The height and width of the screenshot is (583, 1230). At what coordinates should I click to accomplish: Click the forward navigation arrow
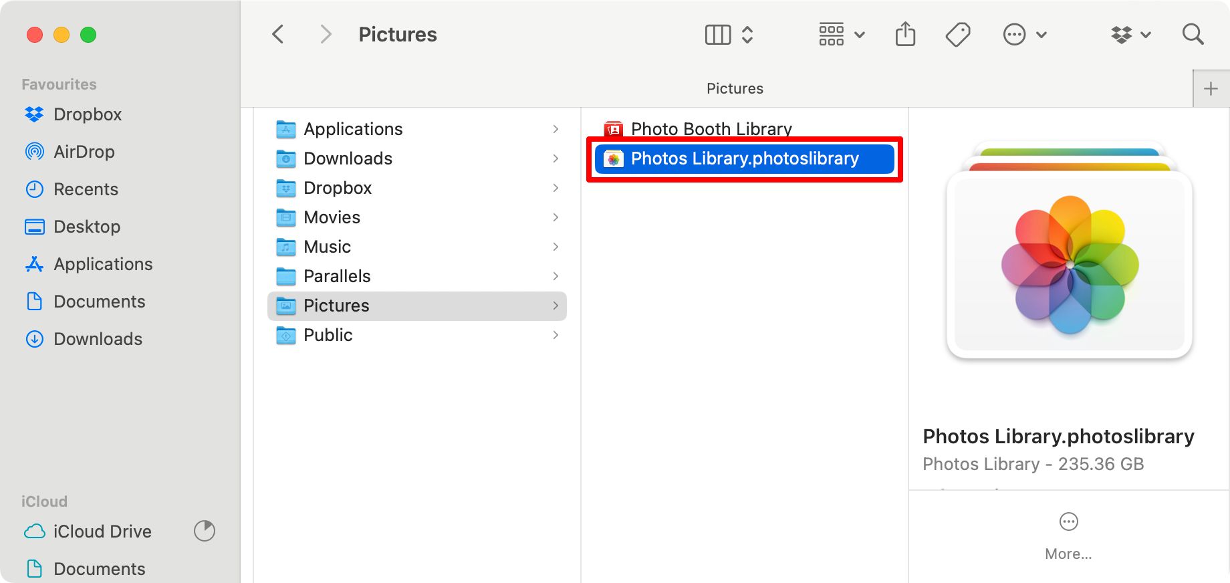326,34
